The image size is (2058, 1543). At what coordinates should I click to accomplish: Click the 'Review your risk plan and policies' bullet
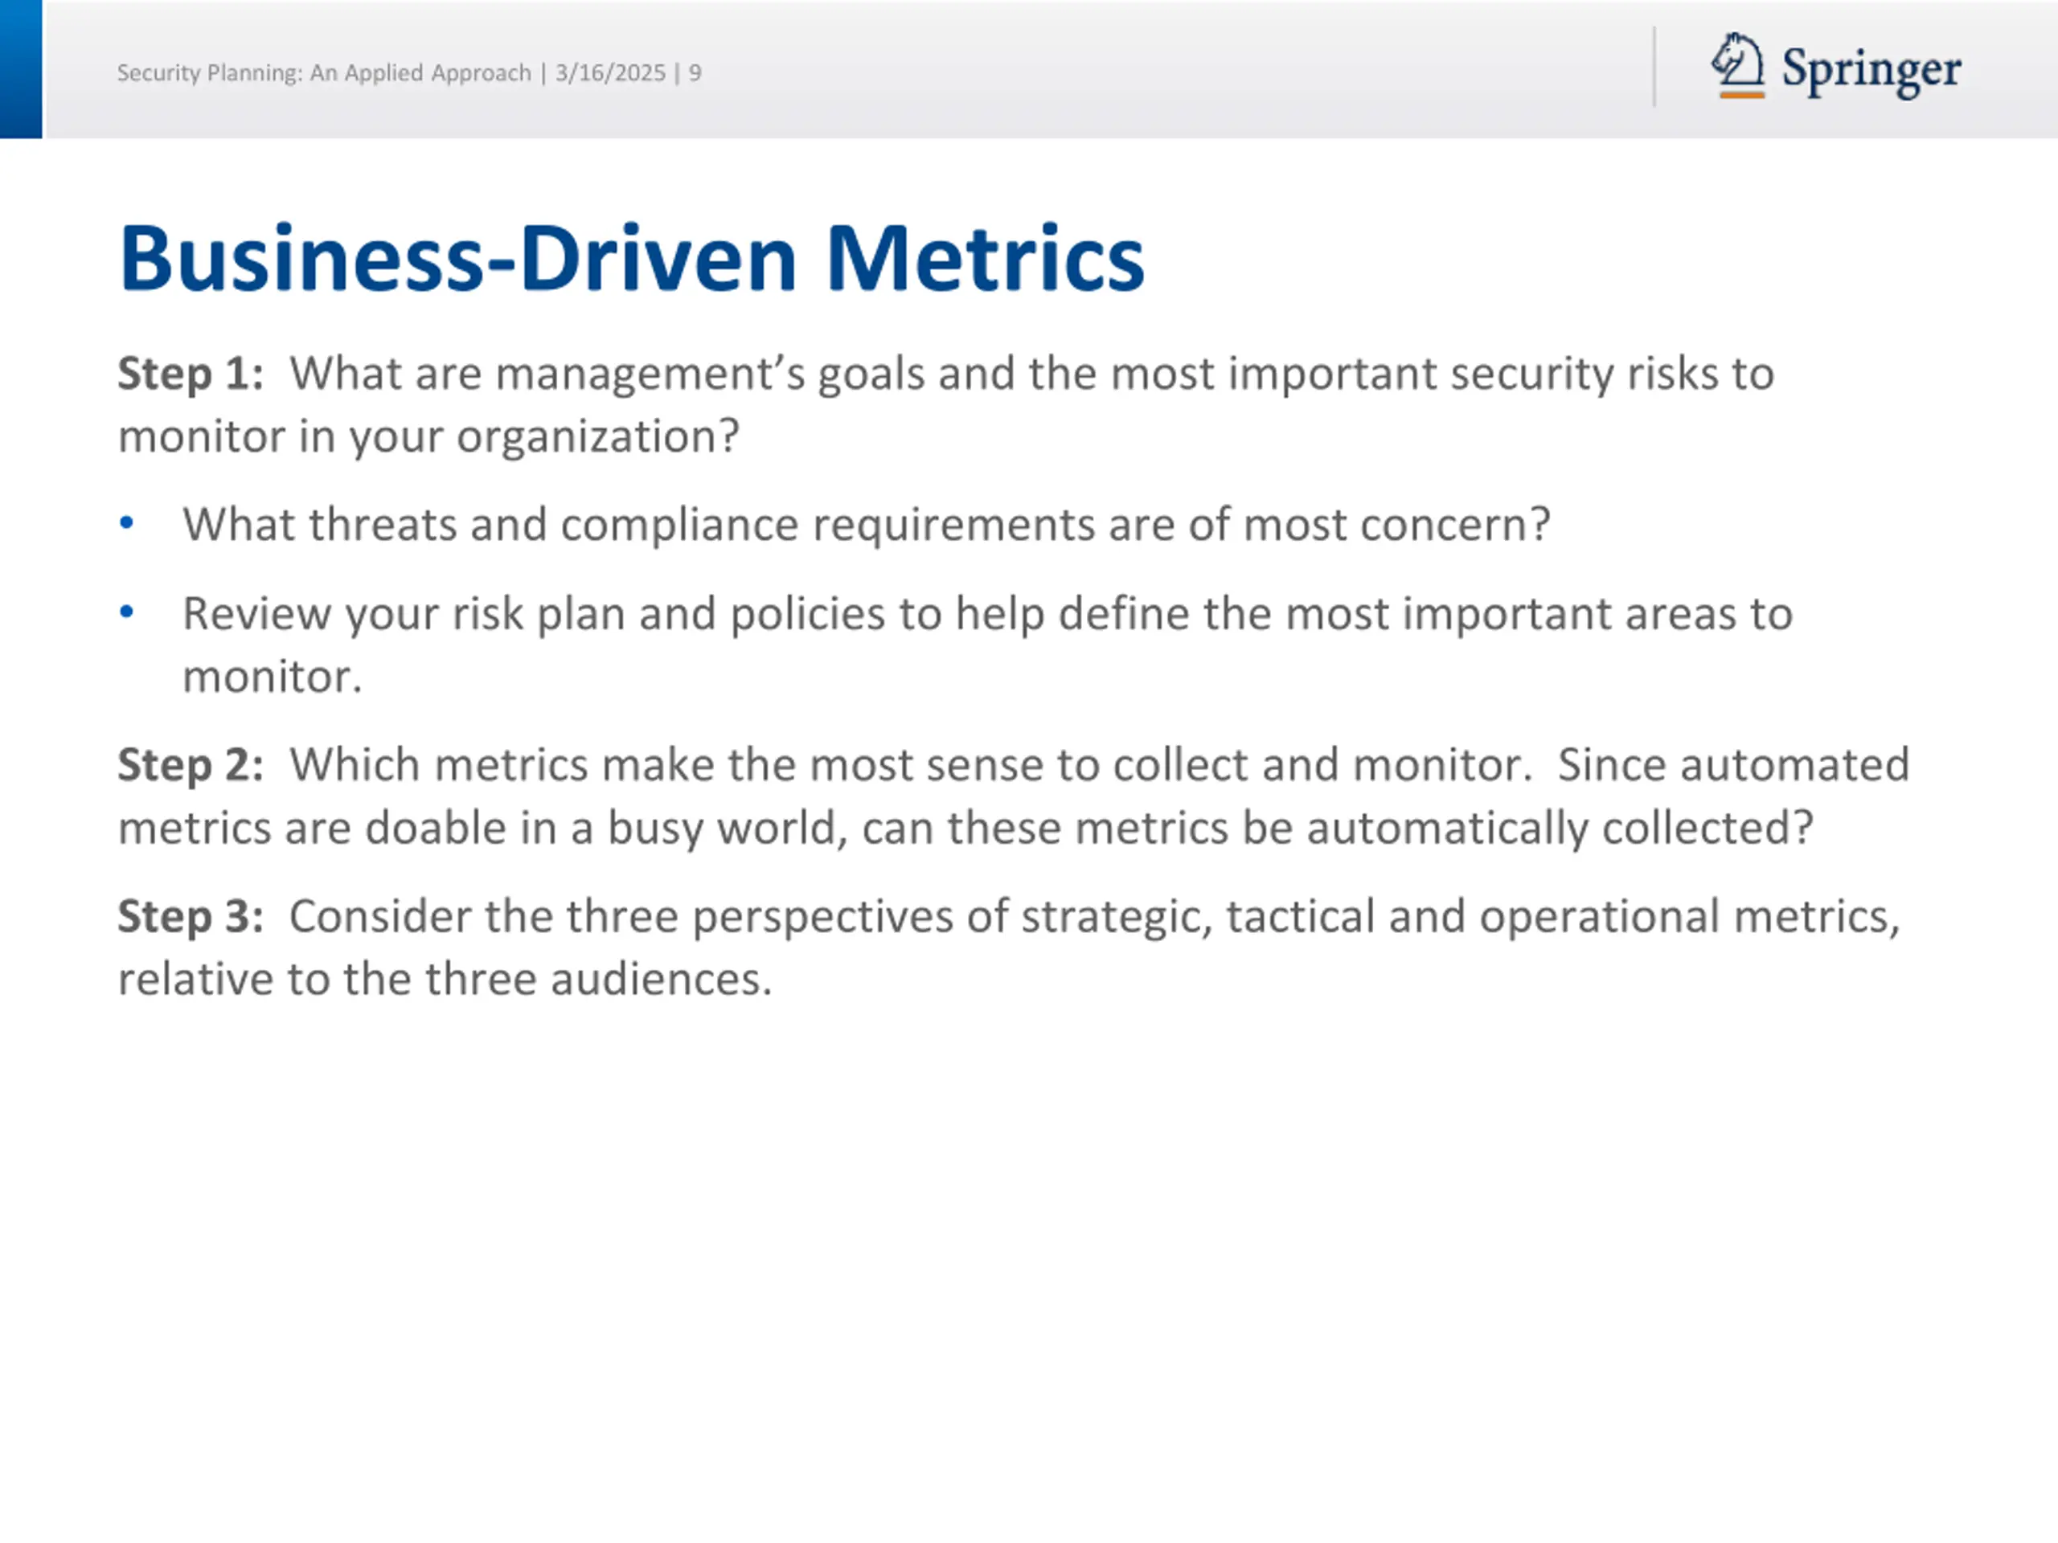[987, 645]
